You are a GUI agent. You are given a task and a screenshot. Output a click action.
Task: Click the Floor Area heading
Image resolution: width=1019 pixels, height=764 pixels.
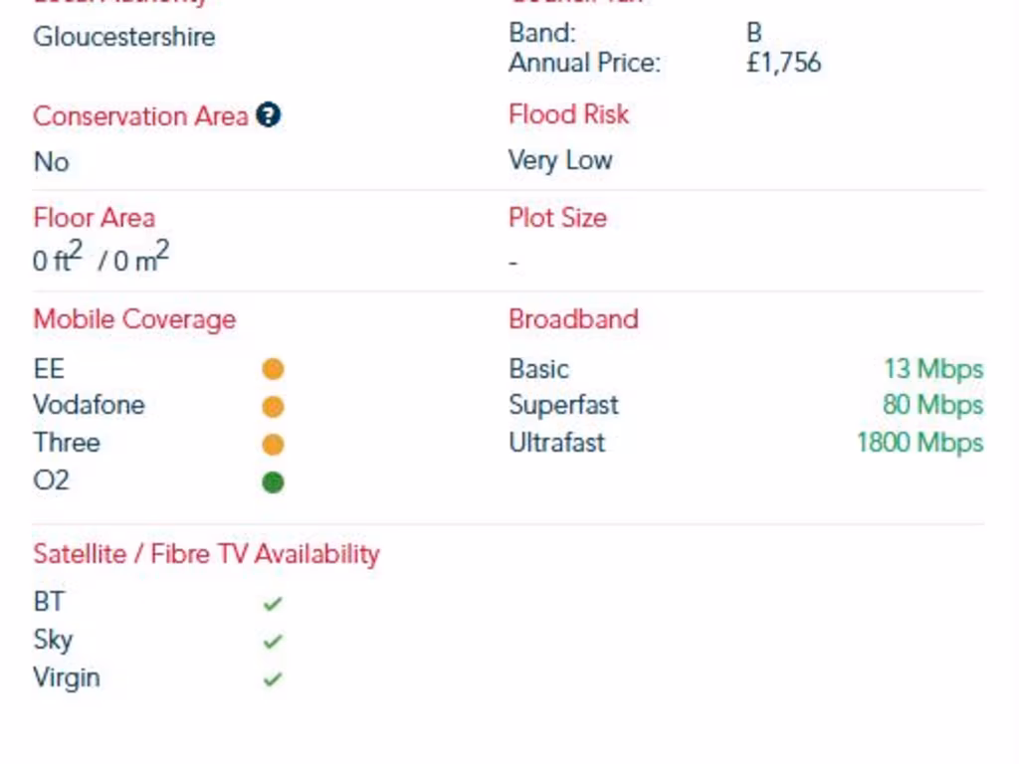coord(95,218)
